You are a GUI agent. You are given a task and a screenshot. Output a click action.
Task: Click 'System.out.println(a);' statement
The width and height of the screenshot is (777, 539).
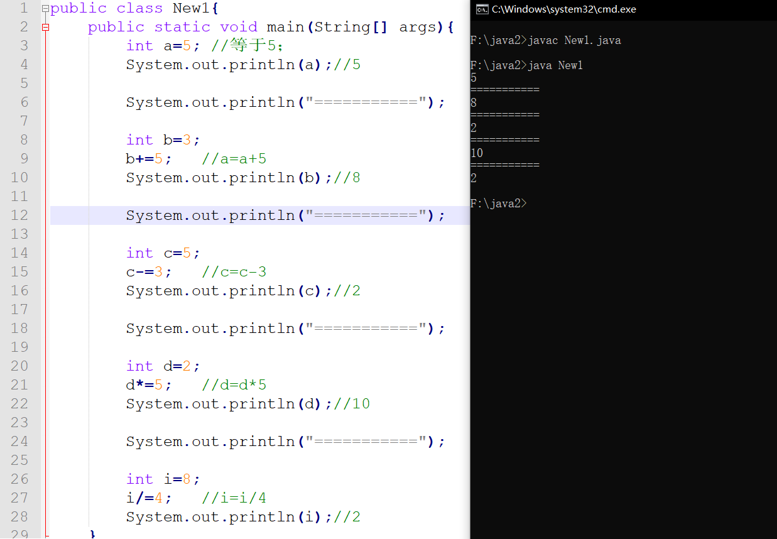tap(229, 65)
